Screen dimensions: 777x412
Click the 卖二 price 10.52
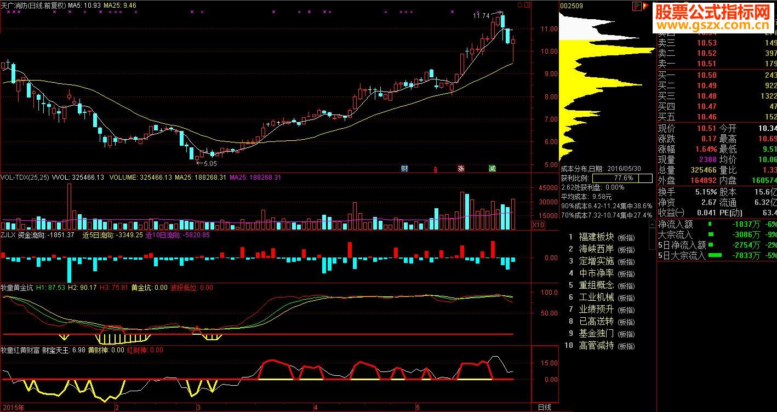point(706,53)
